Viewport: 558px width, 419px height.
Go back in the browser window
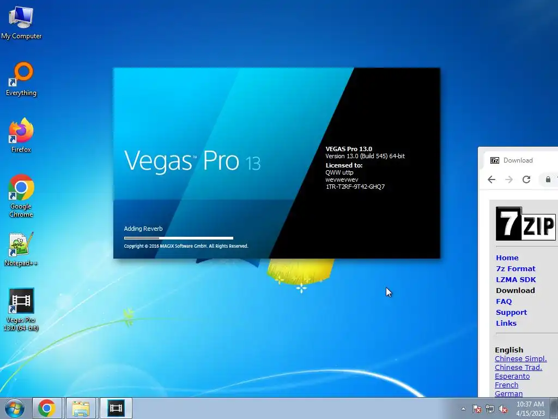point(492,179)
